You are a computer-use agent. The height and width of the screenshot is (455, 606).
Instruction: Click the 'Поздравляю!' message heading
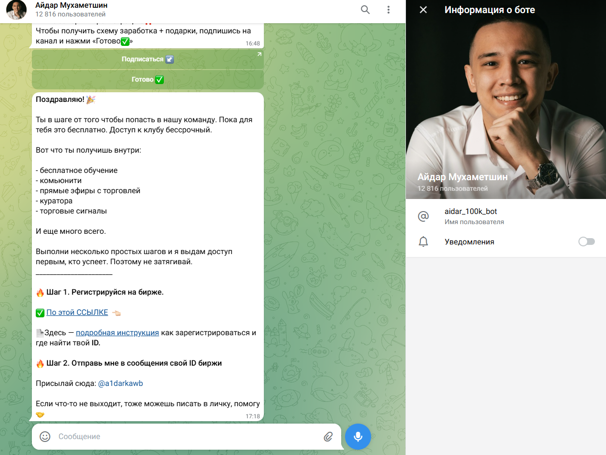tap(60, 100)
